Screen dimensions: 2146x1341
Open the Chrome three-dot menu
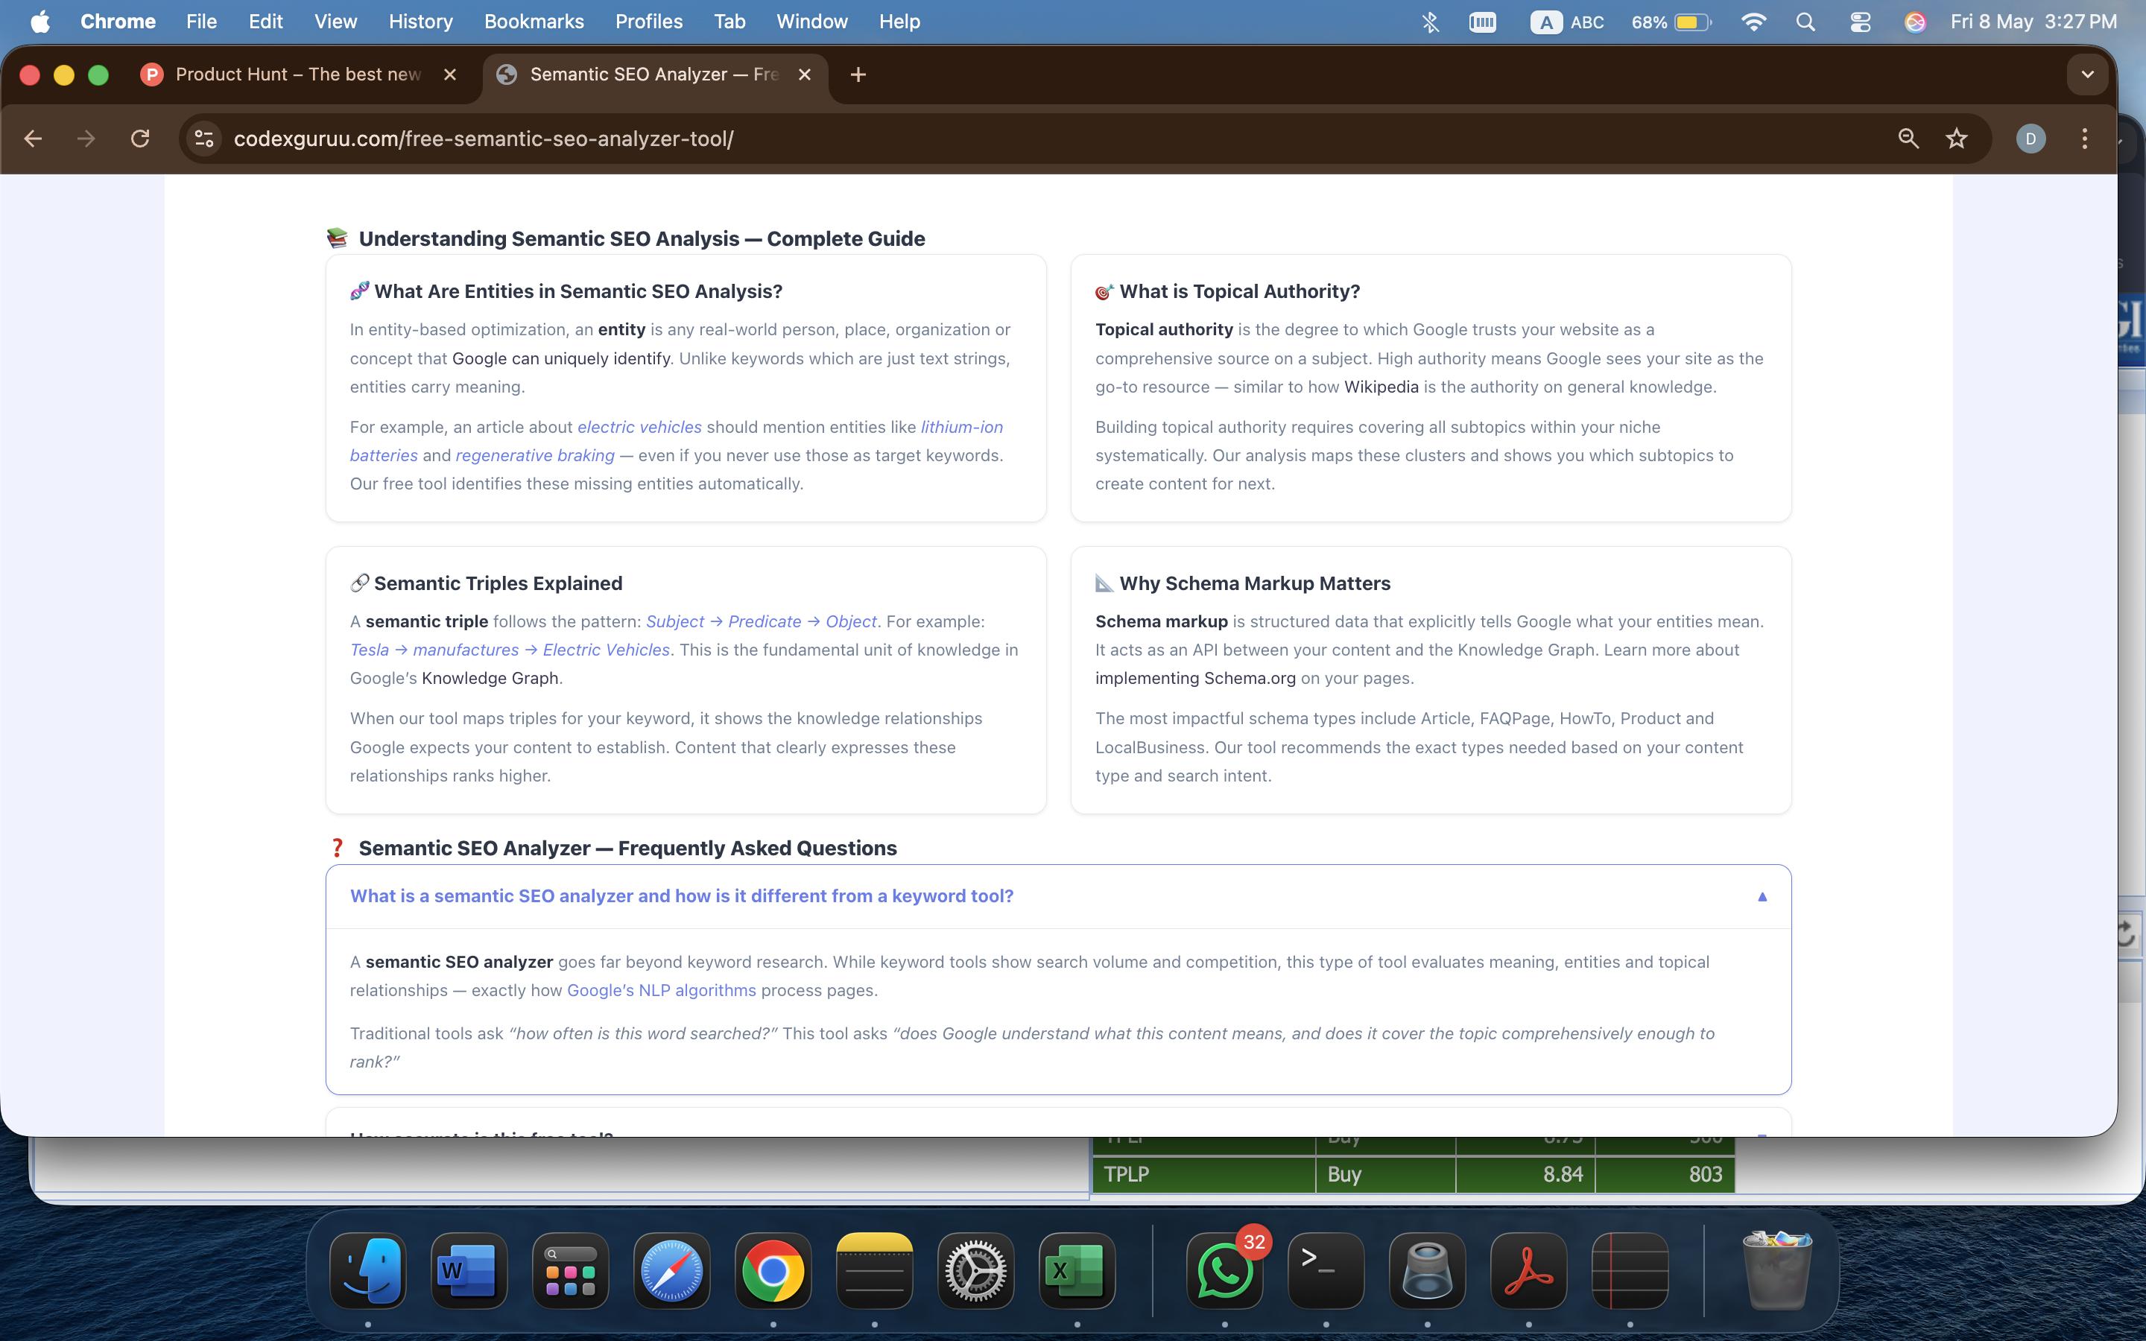pyautogui.click(x=2085, y=139)
